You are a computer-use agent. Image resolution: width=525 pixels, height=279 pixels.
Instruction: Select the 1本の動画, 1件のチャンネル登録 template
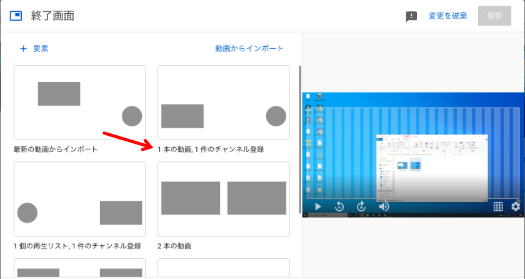coord(224,103)
